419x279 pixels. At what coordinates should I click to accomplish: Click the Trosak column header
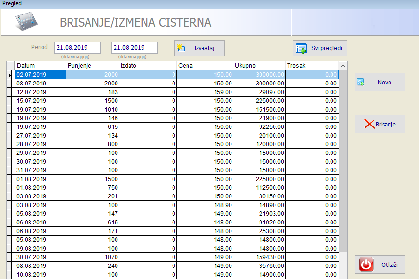tap(312, 66)
